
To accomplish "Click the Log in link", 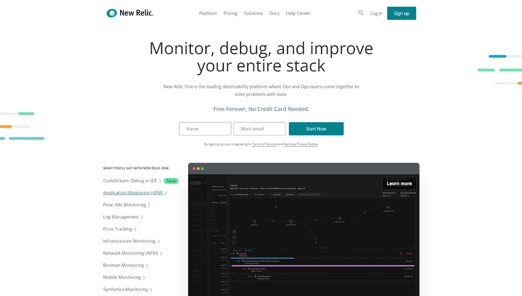I will point(376,13).
